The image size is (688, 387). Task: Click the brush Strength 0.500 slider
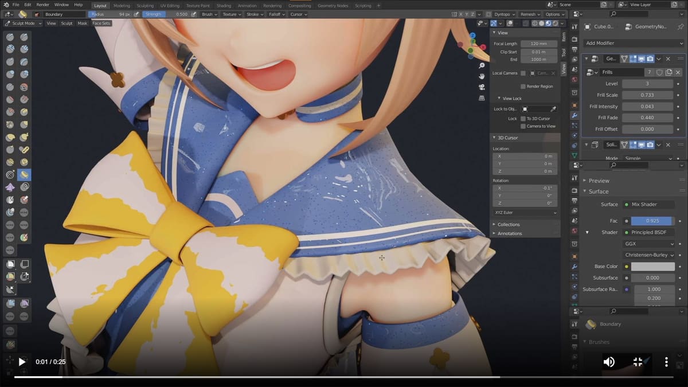pyautogui.click(x=166, y=14)
